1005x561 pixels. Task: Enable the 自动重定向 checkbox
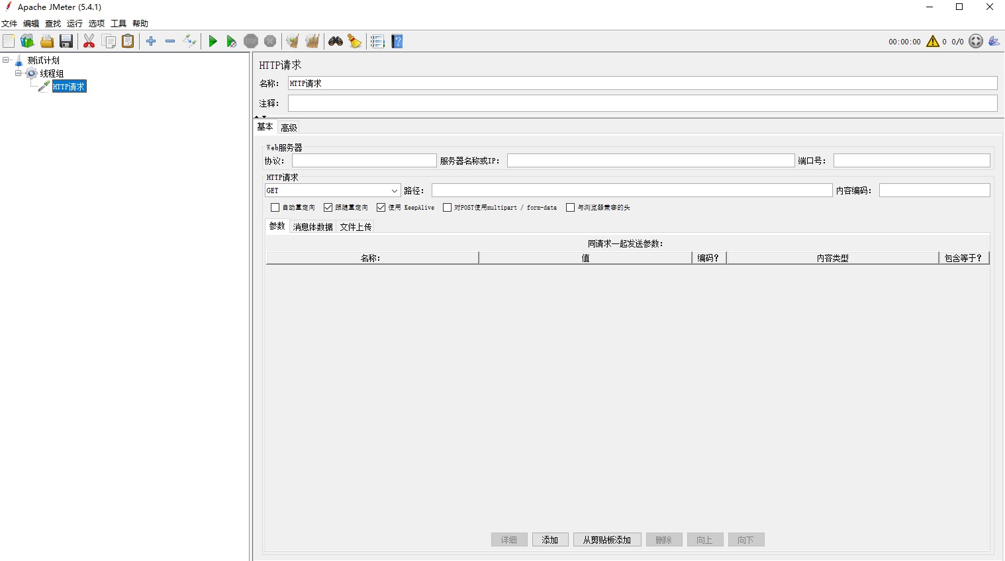(x=275, y=208)
